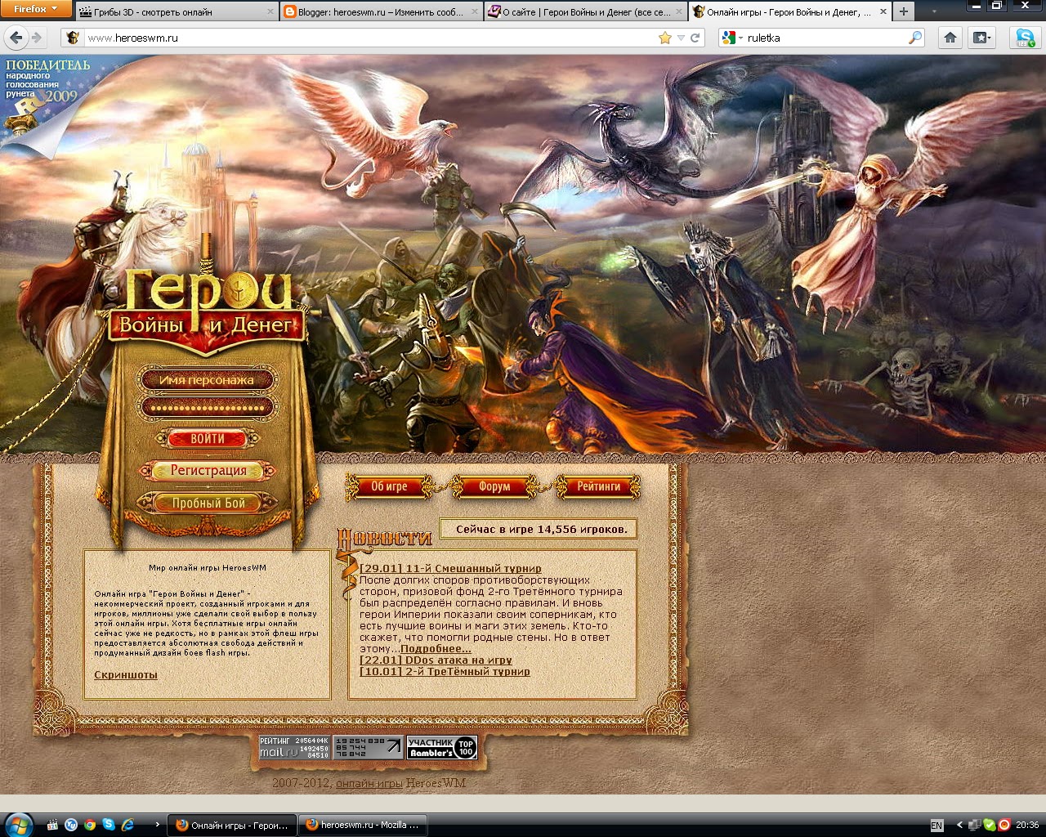This screenshot has height=837, width=1046.
Task: Click the green Skype status tray icon
Action: pos(990,825)
